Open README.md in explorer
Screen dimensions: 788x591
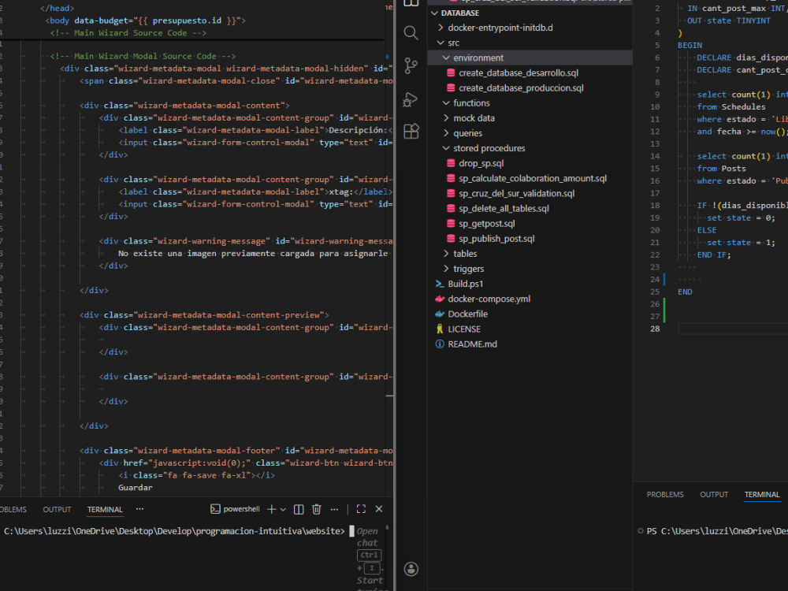pos(472,344)
